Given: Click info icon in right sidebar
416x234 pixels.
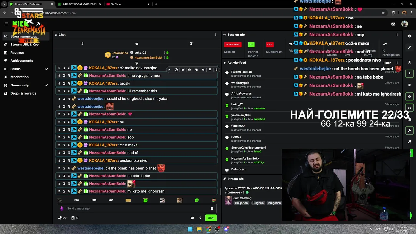Looking at the screenshot, I should point(409,36).
